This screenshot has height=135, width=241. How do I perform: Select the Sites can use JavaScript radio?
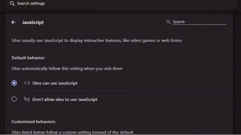click(14, 83)
